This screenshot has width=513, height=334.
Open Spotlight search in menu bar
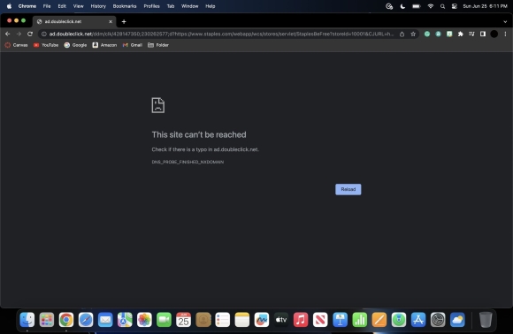pyautogui.click(x=442, y=6)
